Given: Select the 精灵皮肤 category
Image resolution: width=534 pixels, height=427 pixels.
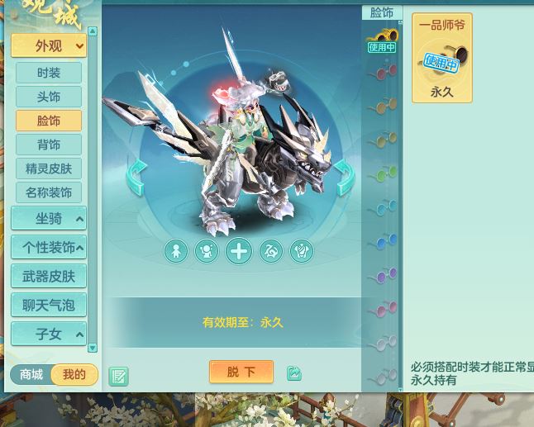Looking at the screenshot, I should point(49,168).
